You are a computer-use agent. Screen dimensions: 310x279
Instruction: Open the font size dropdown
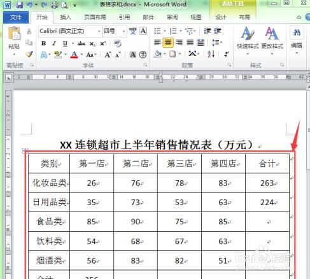(123, 31)
